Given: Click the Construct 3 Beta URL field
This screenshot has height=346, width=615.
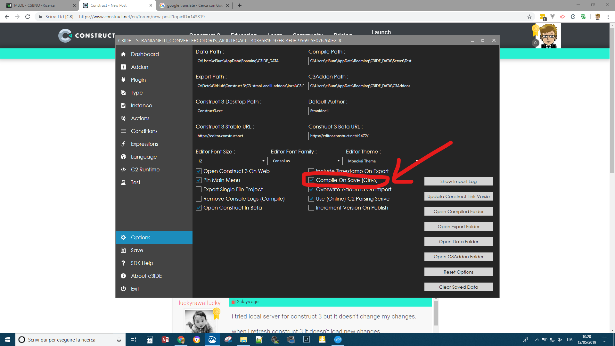Looking at the screenshot, I should 365,136.
